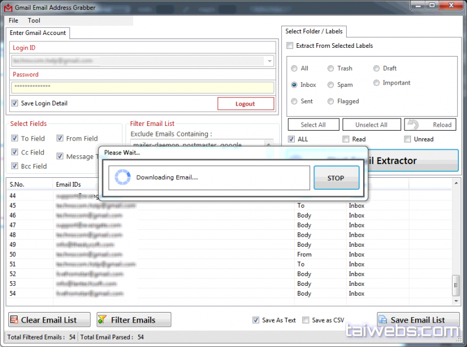Screen dimensions: 467x347
Task: Tick the Save as CSV checkbox
Action: 305,320
